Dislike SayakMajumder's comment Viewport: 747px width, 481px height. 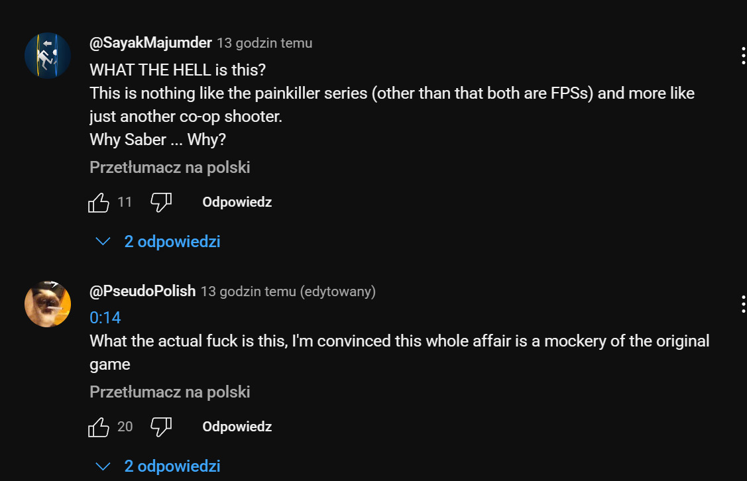(x=161, y=203)
